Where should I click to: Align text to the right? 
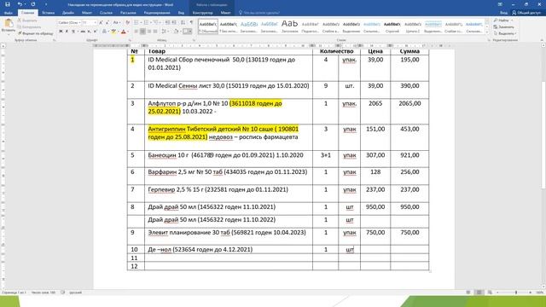149,32
